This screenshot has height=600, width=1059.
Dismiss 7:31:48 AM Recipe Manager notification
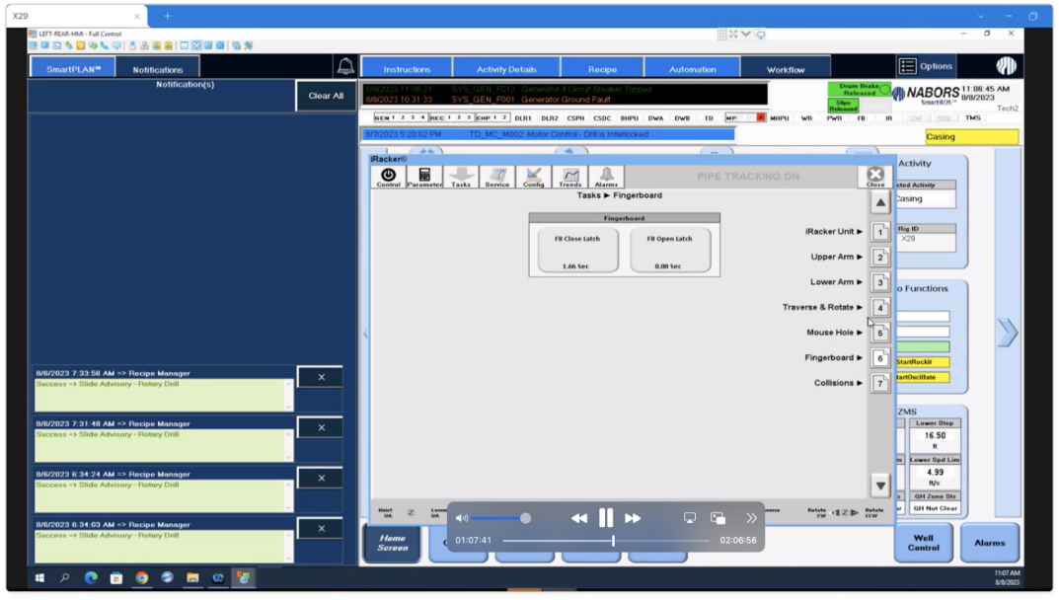click(321, 427)
